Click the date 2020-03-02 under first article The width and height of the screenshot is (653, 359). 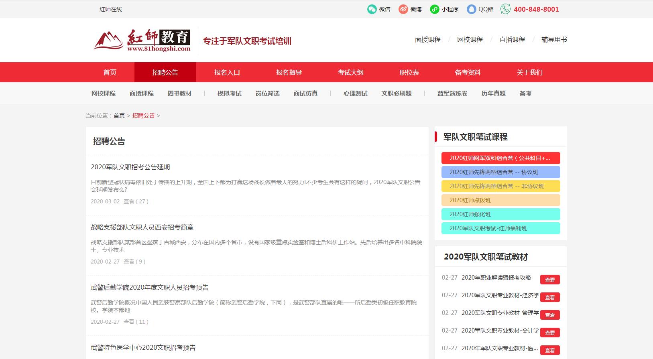[105, 201]
